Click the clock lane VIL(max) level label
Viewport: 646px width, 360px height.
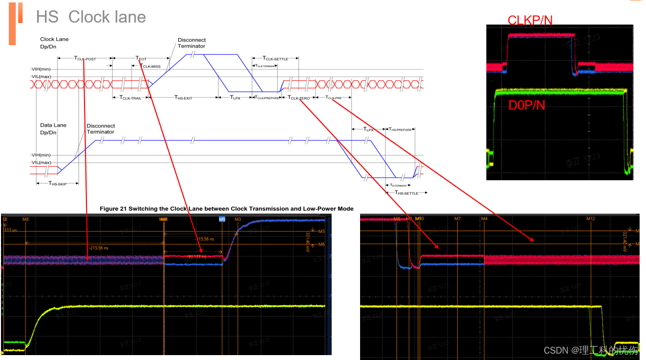click(41, 77)
